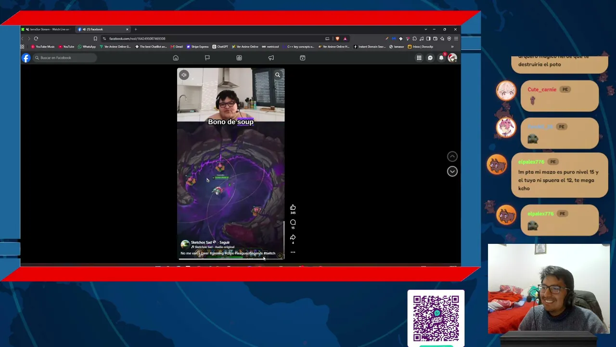Open the Pages flag icon in Facebook

[207, 58]
